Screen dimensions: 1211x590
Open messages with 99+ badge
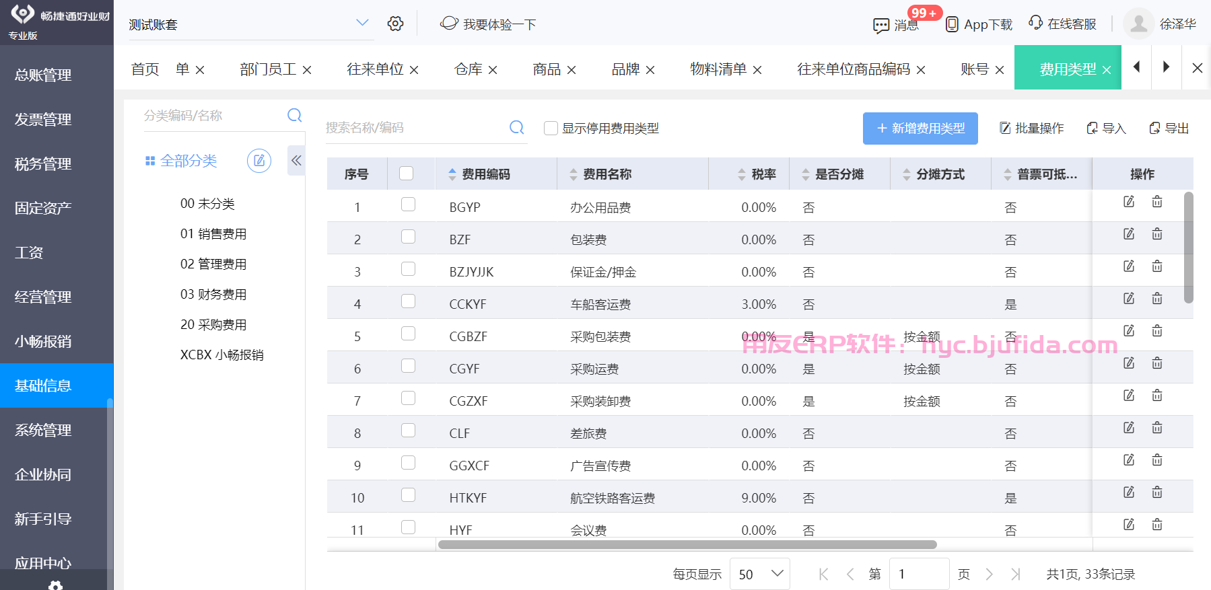click(x=896, y=25)
